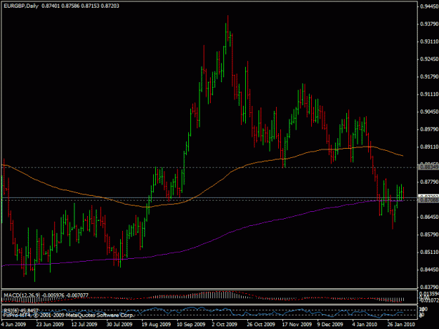Click the 0.86450 price scale label
439x329 pixels.
click(429, 217)
